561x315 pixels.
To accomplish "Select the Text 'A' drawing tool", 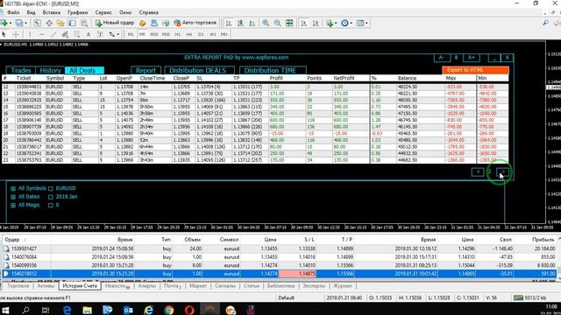I will [89, 34].
